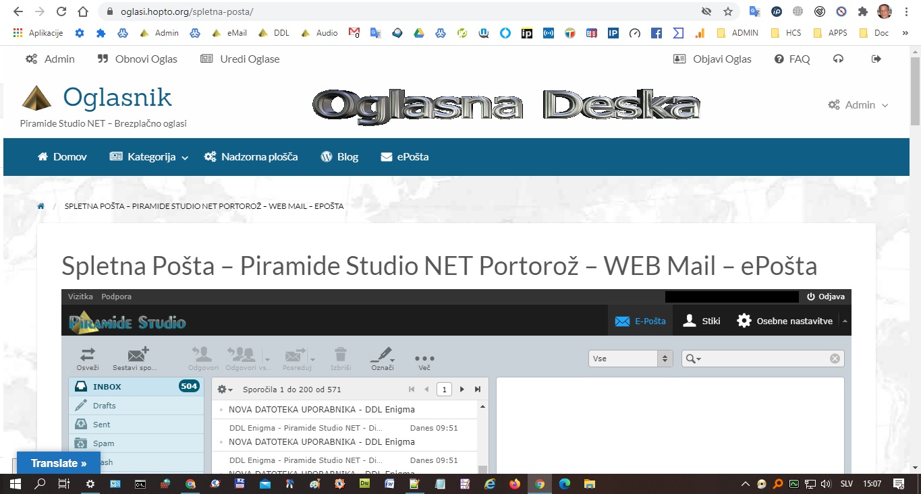This screenshot has height=494, width=921.
Task: Open the FAQ page
Action: pos(792,59)
